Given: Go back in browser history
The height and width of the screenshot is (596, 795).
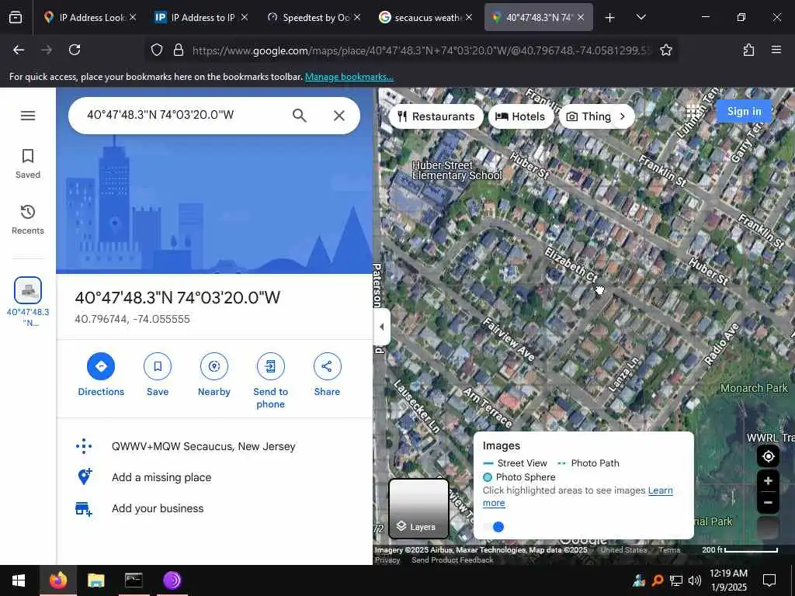Looking at the screenshot, I should pyautogui.click(x=19, y=50).
